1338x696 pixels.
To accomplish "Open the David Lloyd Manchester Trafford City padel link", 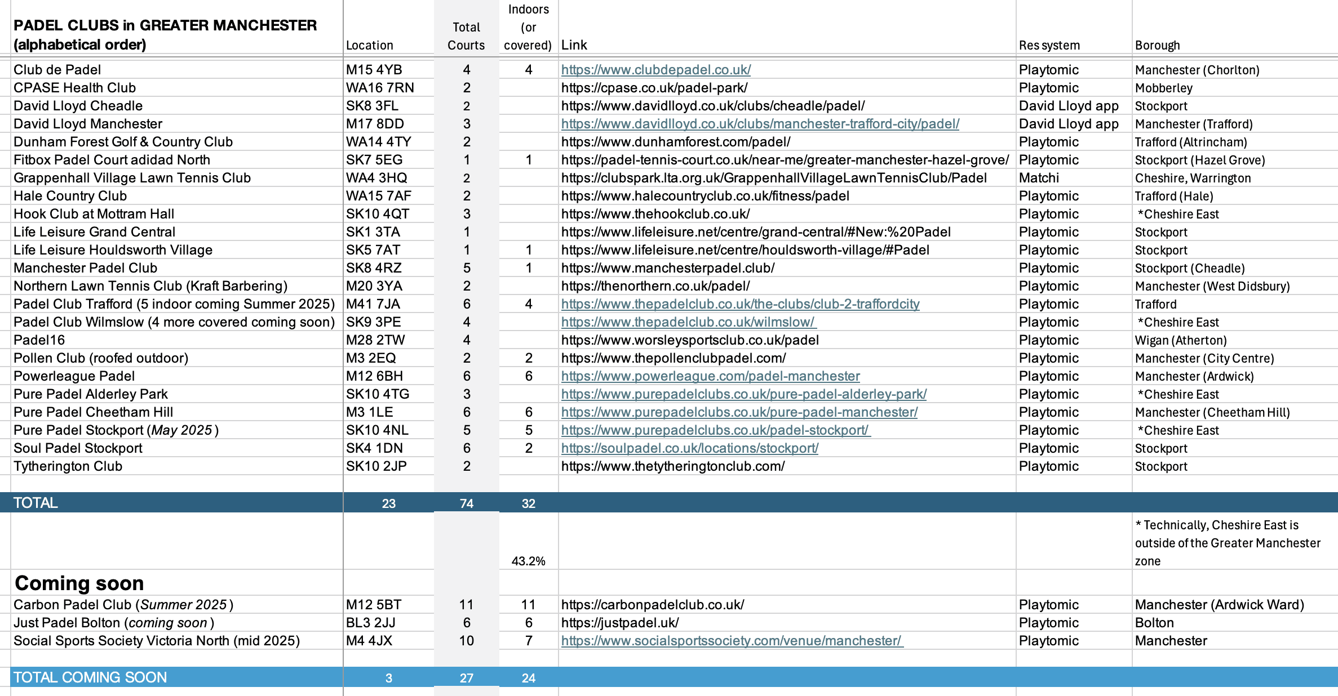I will click(x=760, y=124).
